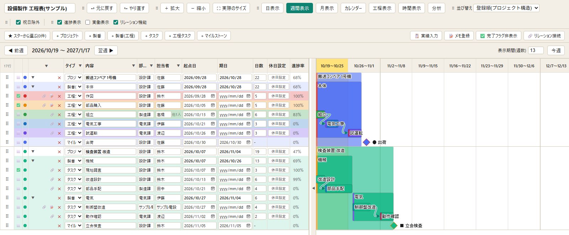569x235 pixels.
Task: Go to next week with 翌週
Action: [106, 51]
